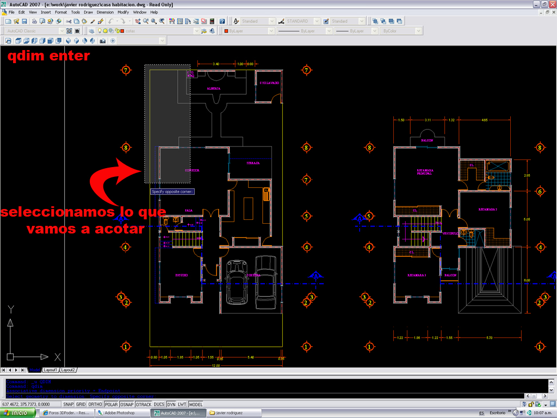Open the Modify menu

(123, 12)
